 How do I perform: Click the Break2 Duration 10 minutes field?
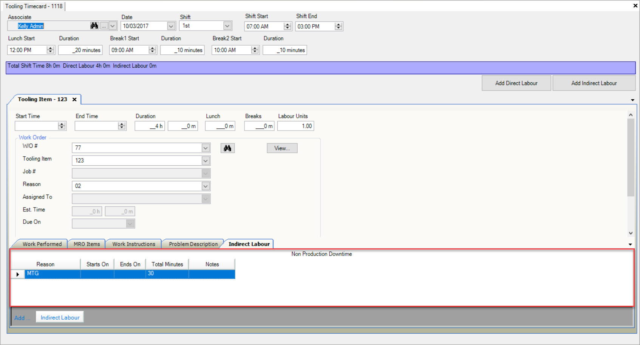(x=285, y=50)
